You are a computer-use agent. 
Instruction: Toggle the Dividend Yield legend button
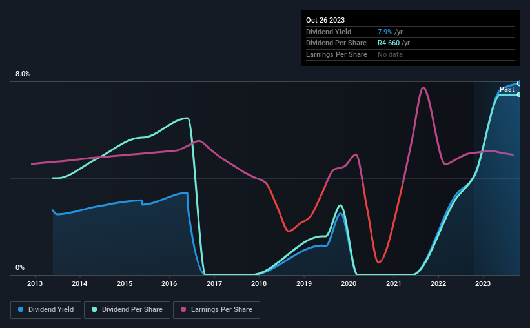46,310
